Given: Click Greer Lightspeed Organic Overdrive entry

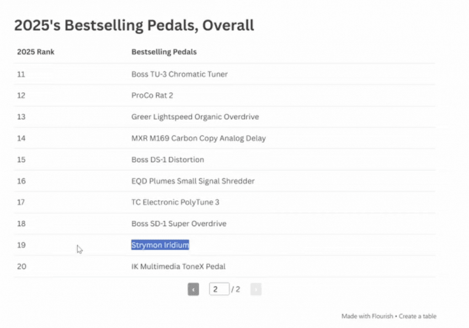Looking at the screenshot, I should (x=195, y=117).
